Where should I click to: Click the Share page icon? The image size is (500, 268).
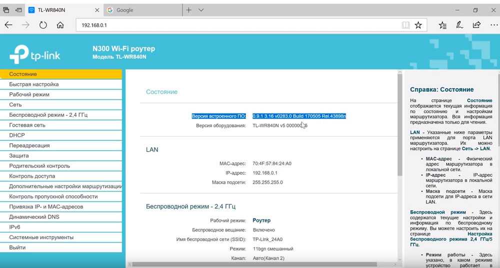point(476,24)
